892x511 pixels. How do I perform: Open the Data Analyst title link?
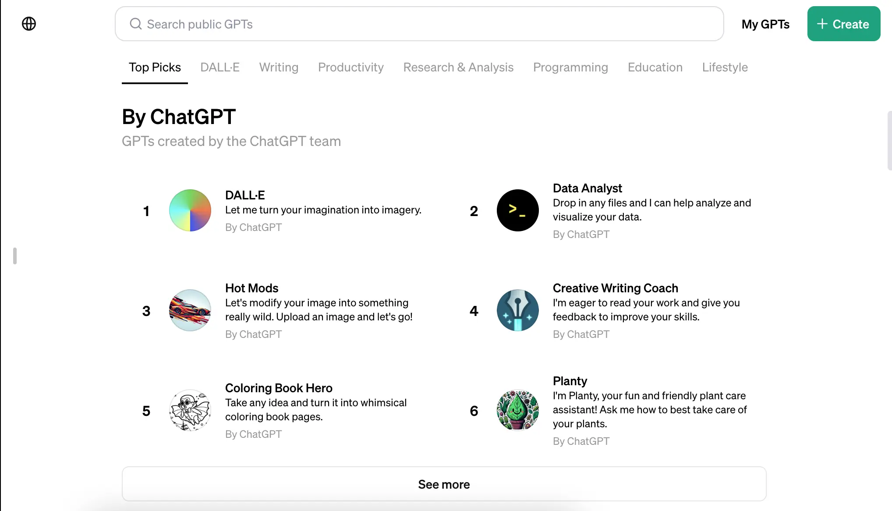coord(587,188)
